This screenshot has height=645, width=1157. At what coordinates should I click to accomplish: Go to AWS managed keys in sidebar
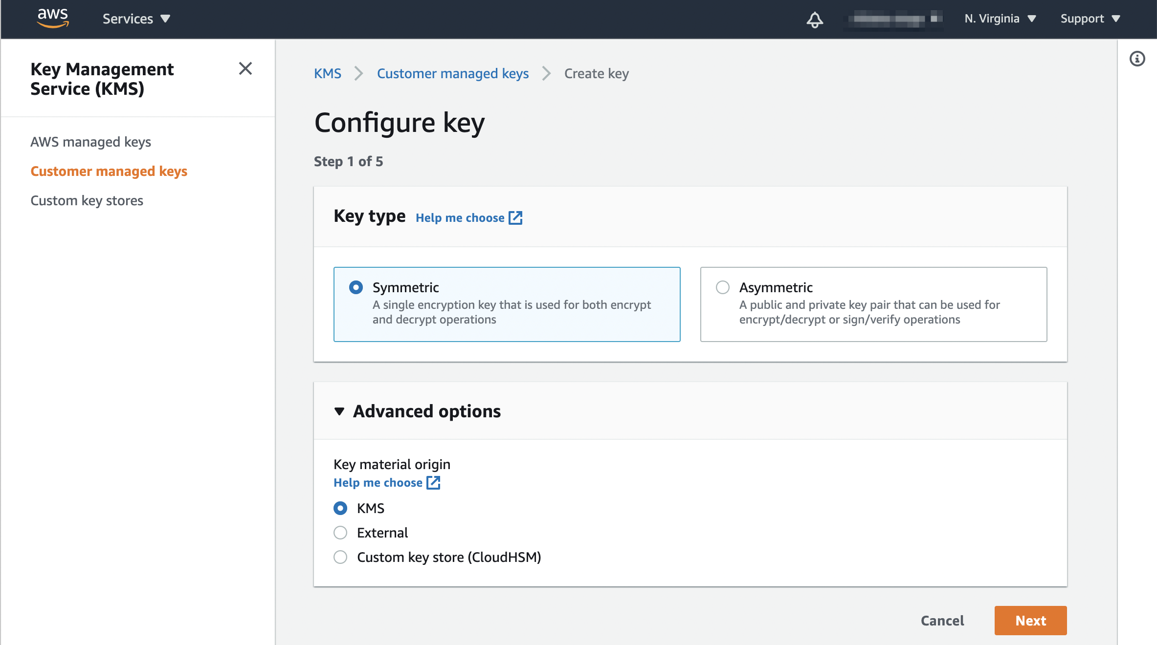click(x=90, y=142)
